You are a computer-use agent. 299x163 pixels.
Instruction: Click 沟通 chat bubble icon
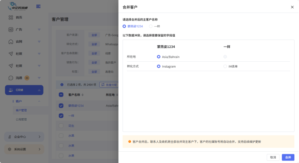coord(11,78)
